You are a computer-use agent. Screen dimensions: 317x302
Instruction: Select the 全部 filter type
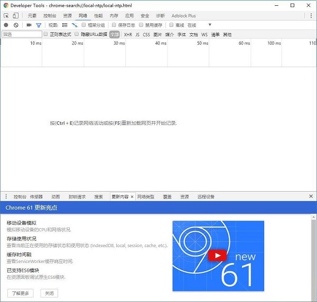(115, 34)
